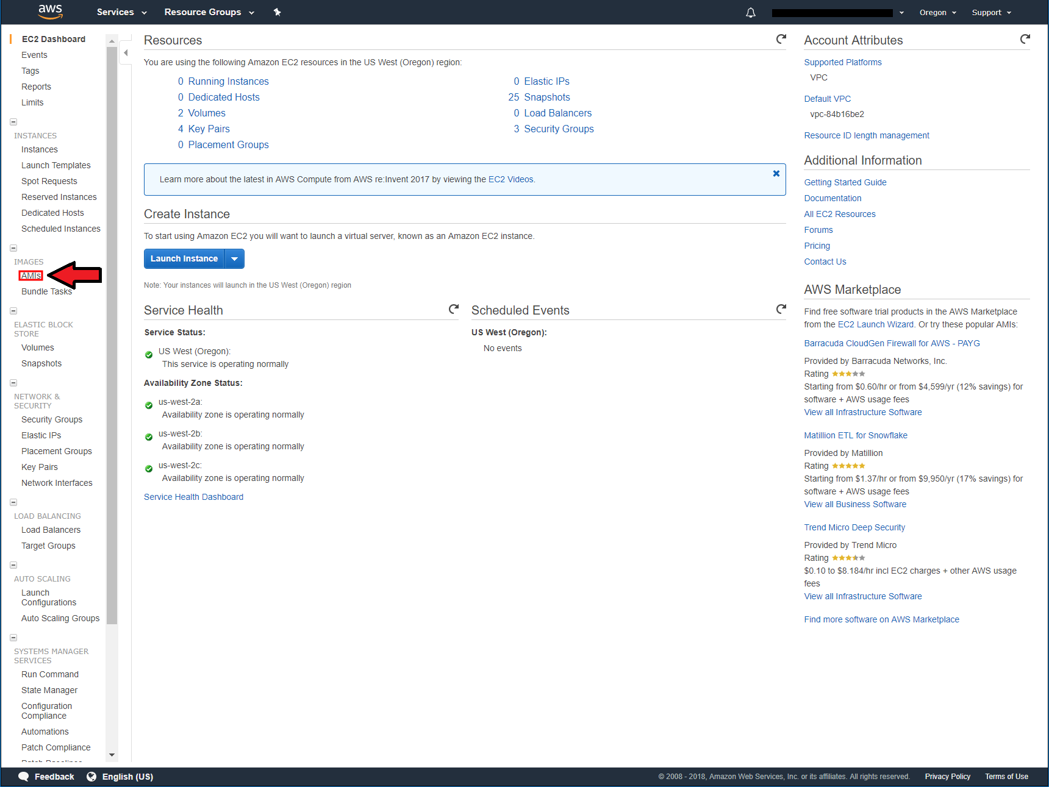Collapse the AUTO SCALING section

coord(13,565)
